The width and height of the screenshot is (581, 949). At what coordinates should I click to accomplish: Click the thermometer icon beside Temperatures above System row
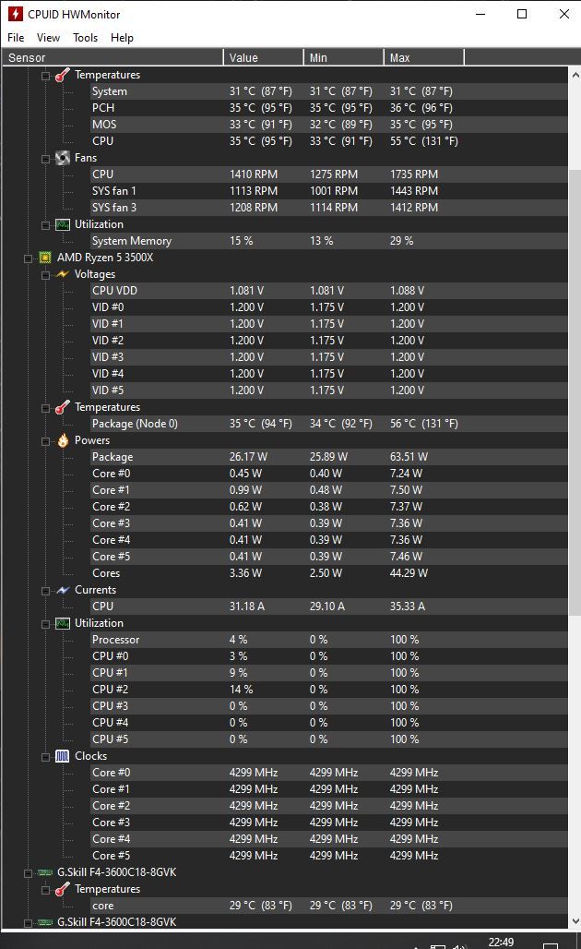click(x=63, y=75)
